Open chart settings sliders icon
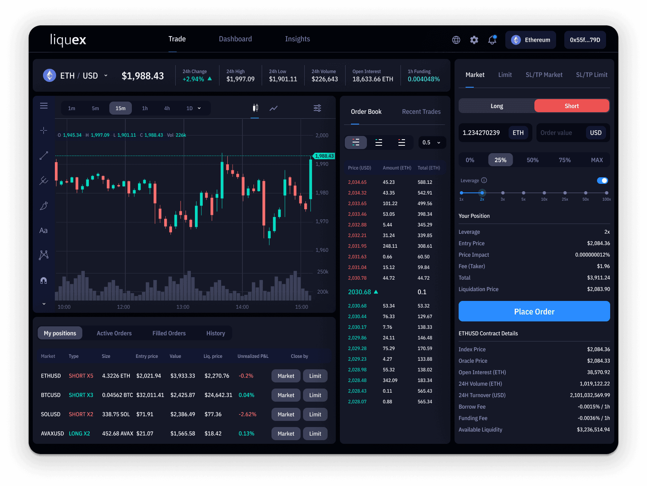This screenshot has height=486, width=647. pyautogui.click(x=317, y=108)
